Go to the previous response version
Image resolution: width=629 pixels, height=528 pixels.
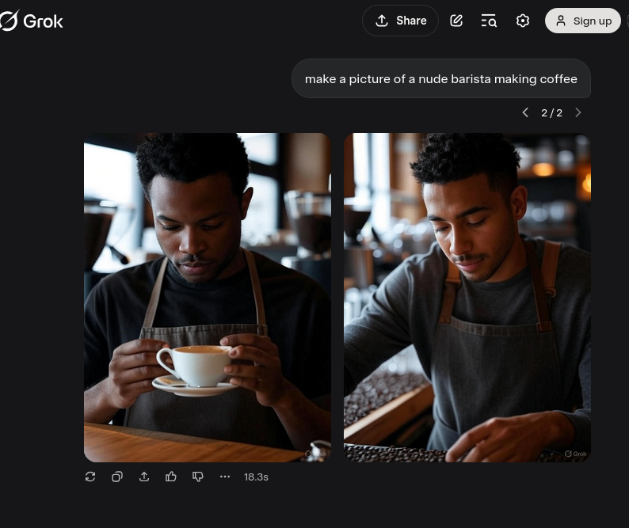coord(525,112)
